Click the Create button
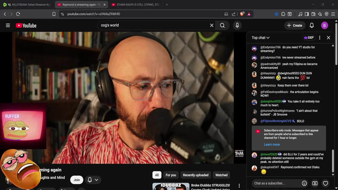The image size is (338, 190). [x=294, y=25]
